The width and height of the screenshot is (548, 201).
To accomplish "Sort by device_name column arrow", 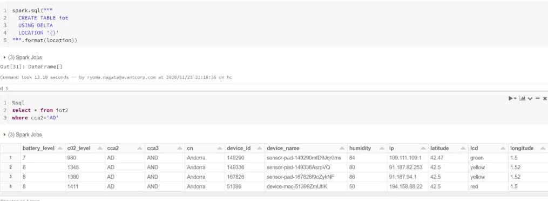I will click(342, 148).
